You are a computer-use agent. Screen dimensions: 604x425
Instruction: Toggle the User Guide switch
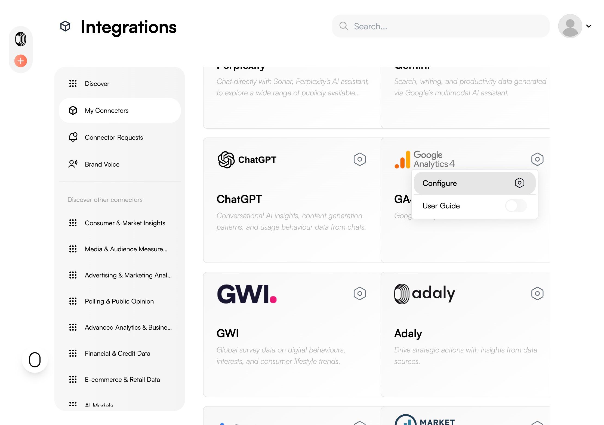tap(516, 206)
